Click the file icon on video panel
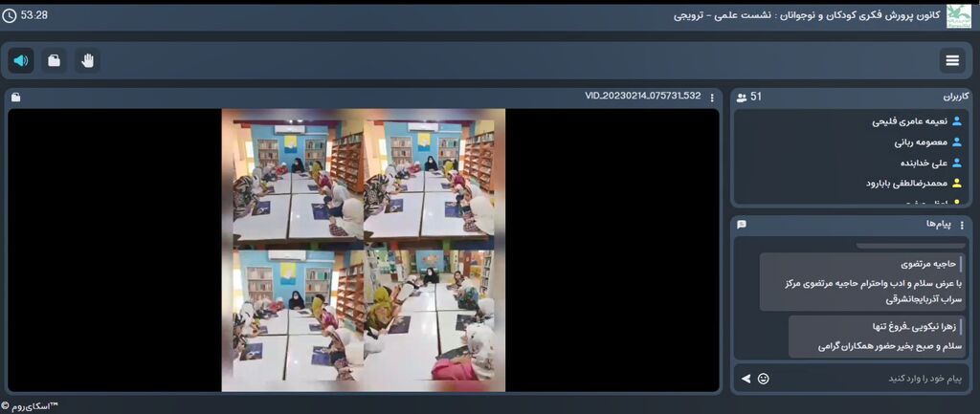The height and width of the screenshot is (414, 980). click(15, 98)
